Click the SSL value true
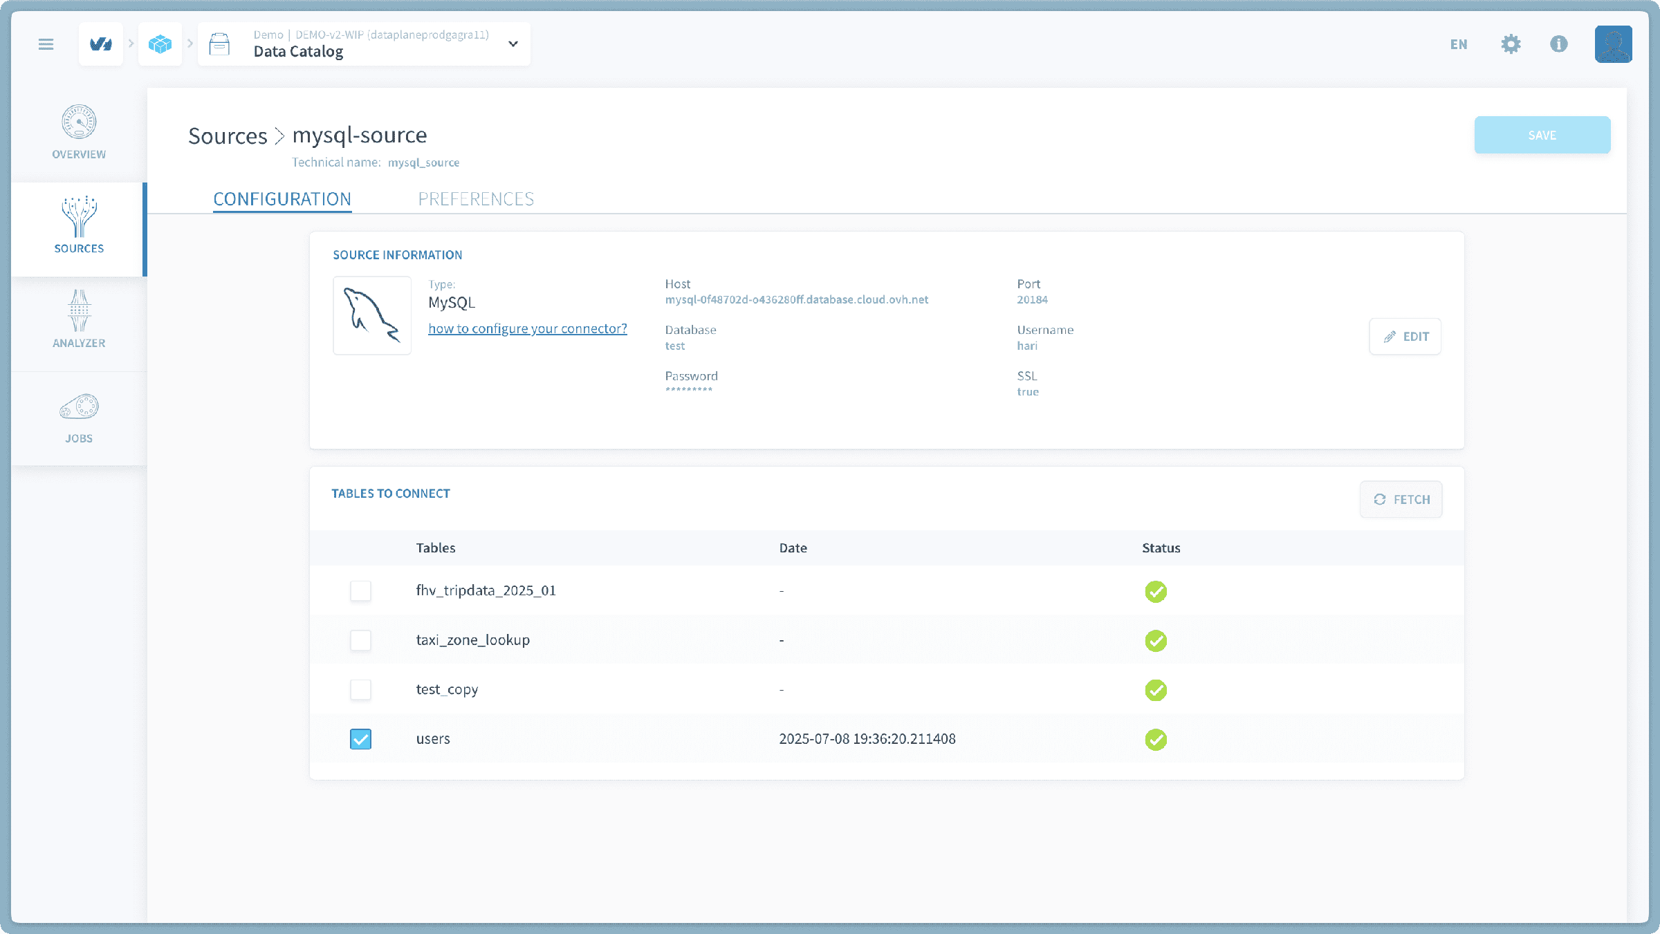Screen dimensions: 1660x934 [1028, 392]
